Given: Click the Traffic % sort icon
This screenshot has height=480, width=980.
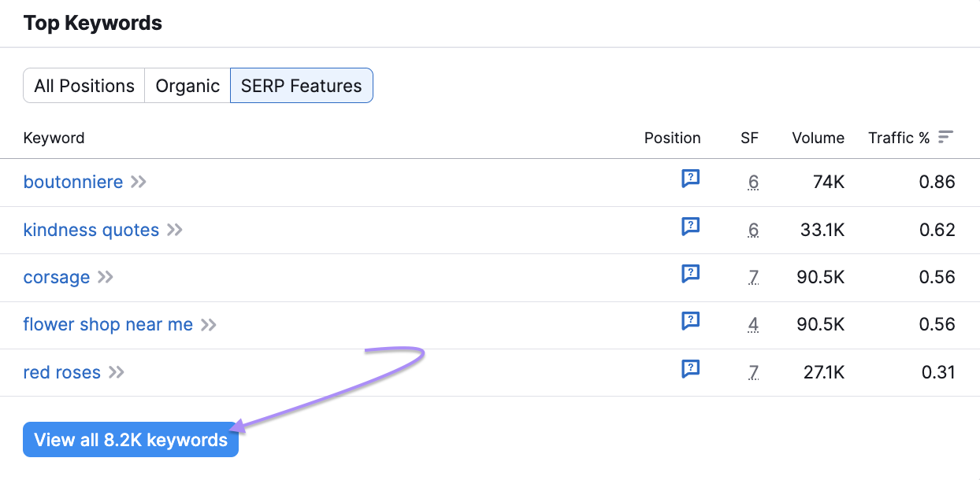Looking at the screenshot, I should (946, 137).
